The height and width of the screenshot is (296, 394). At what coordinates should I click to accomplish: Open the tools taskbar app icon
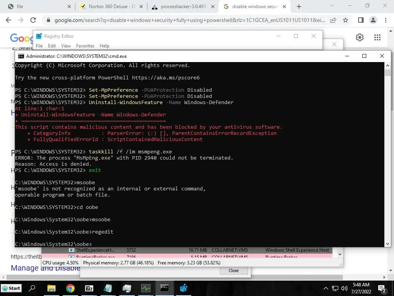tap(127, 288)
